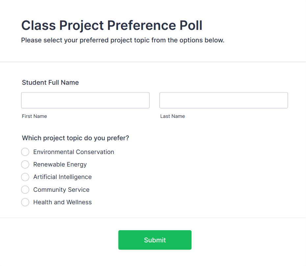306x266 pixels.
Task: Select the Environmental Conservation radio button
Action: point(25,152)
